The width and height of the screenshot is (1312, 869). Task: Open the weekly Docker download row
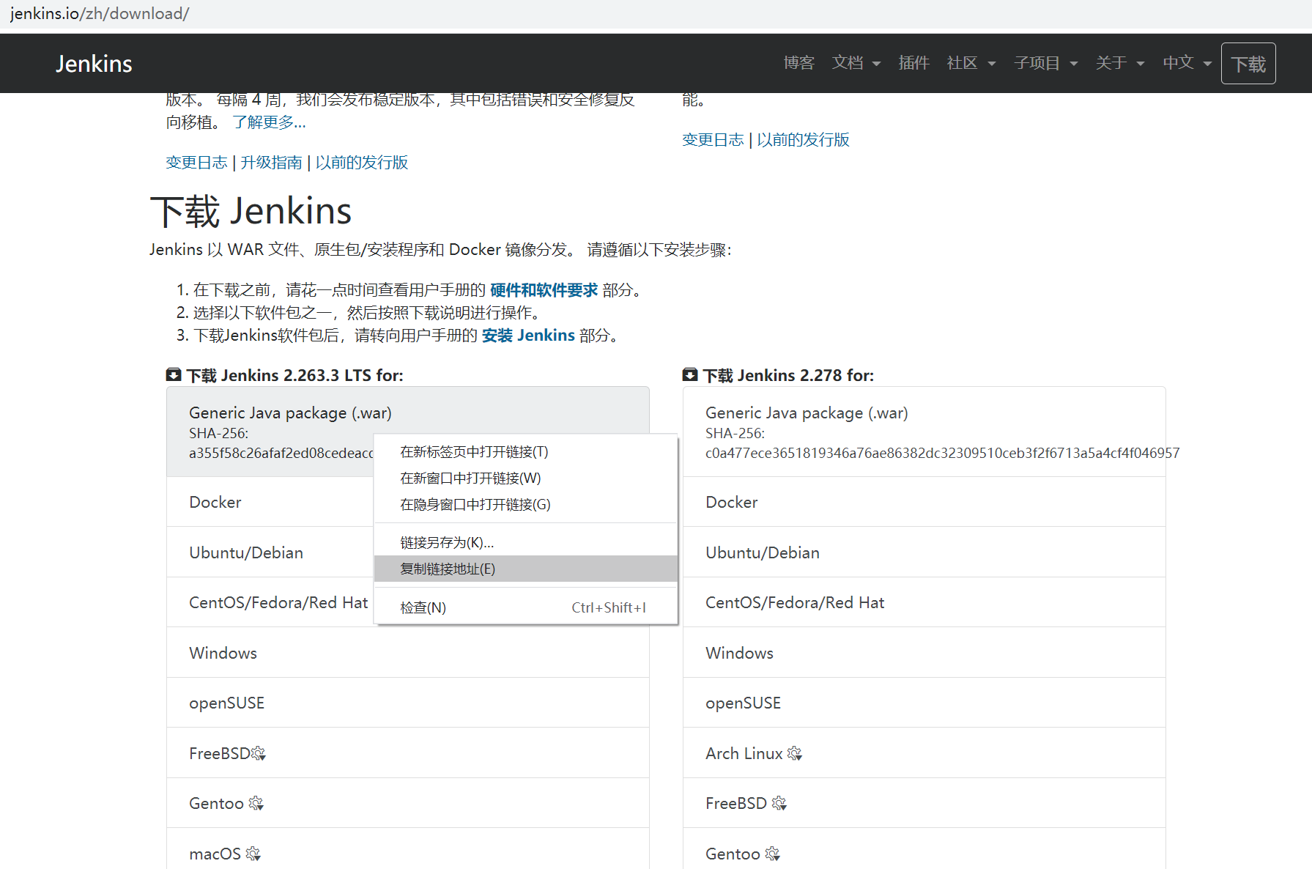coord(924,502)
